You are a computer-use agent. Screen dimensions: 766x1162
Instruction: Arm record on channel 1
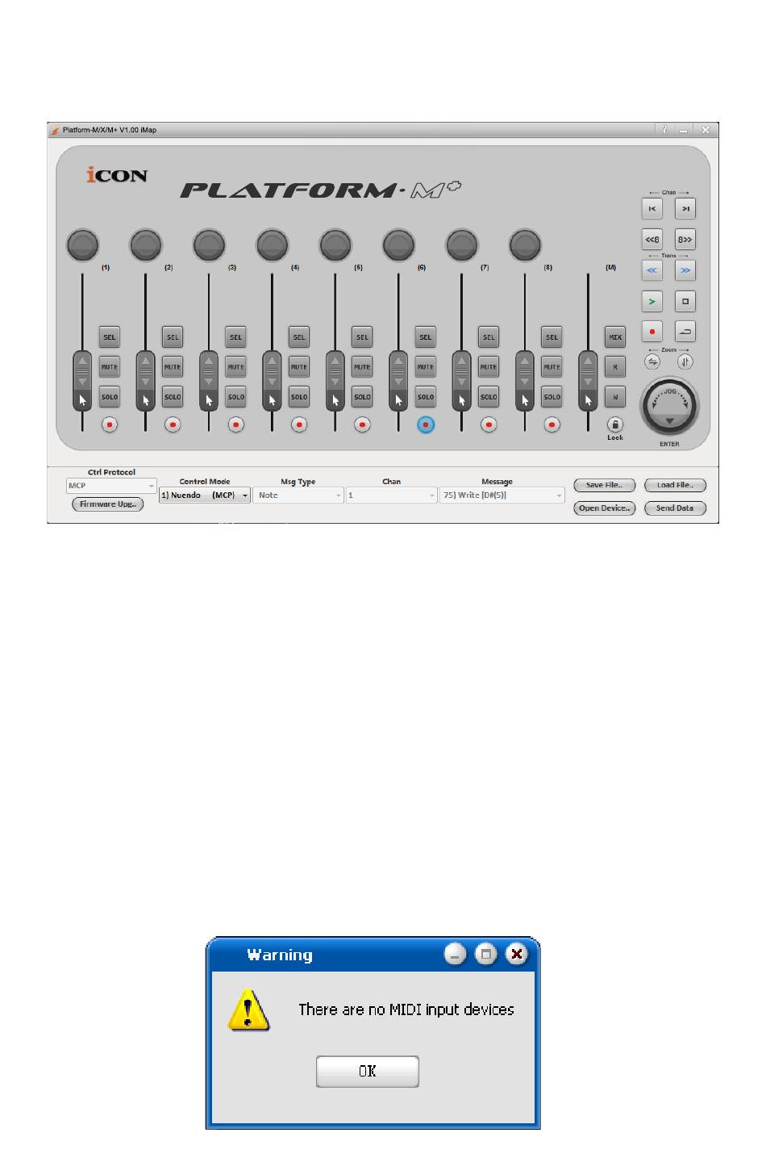(x=110, y=424)
